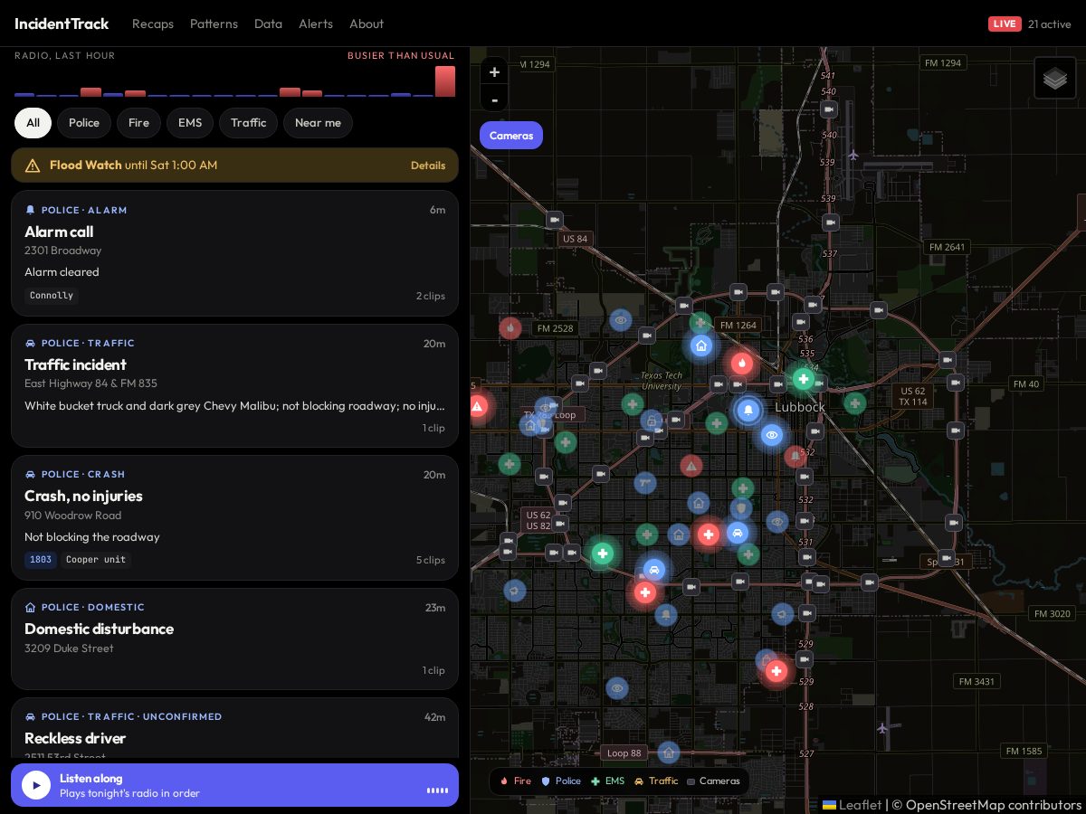Screen dimensions: 1086x814
Task: Open the Traffic incident card title
Action: click(x=75, y=364)
